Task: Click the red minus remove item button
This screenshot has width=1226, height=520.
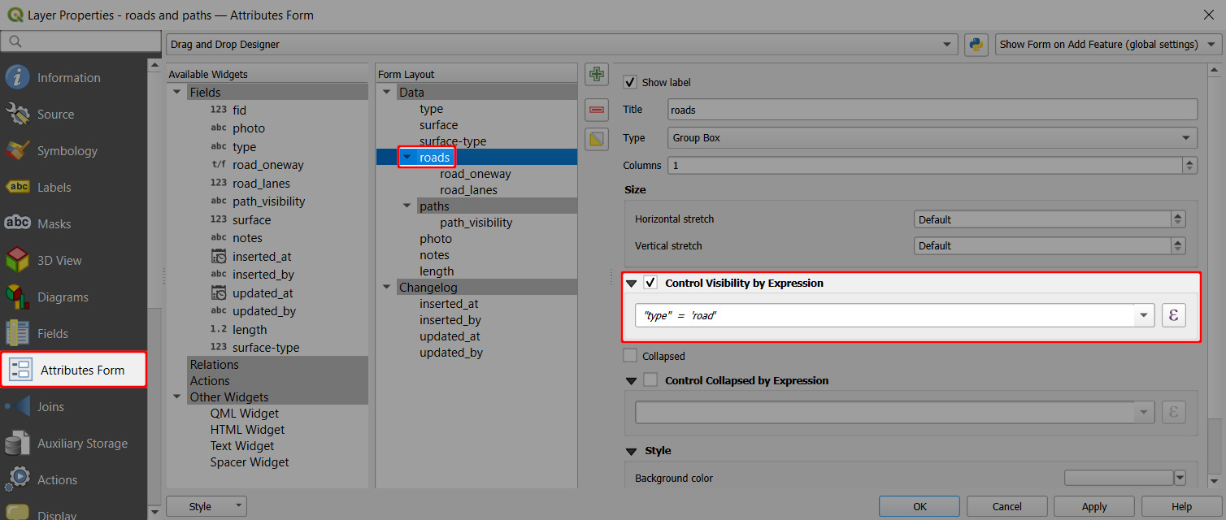Action: pyautogui.click(x=597, y=109)
